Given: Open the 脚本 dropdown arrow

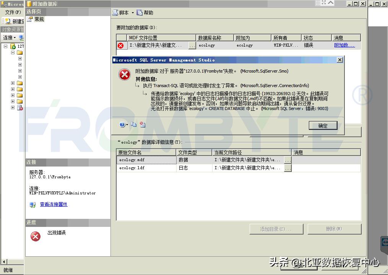Looking at the screenshot, I should tap(132, 12).
